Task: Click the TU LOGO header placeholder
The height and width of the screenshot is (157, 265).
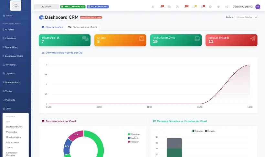Action: [46, 7]
